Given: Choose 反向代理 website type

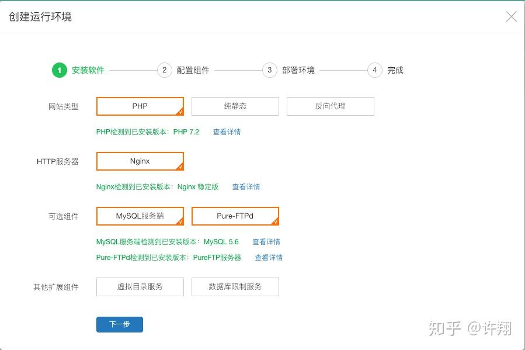Looking at the screenshot, I should [330, 106].
